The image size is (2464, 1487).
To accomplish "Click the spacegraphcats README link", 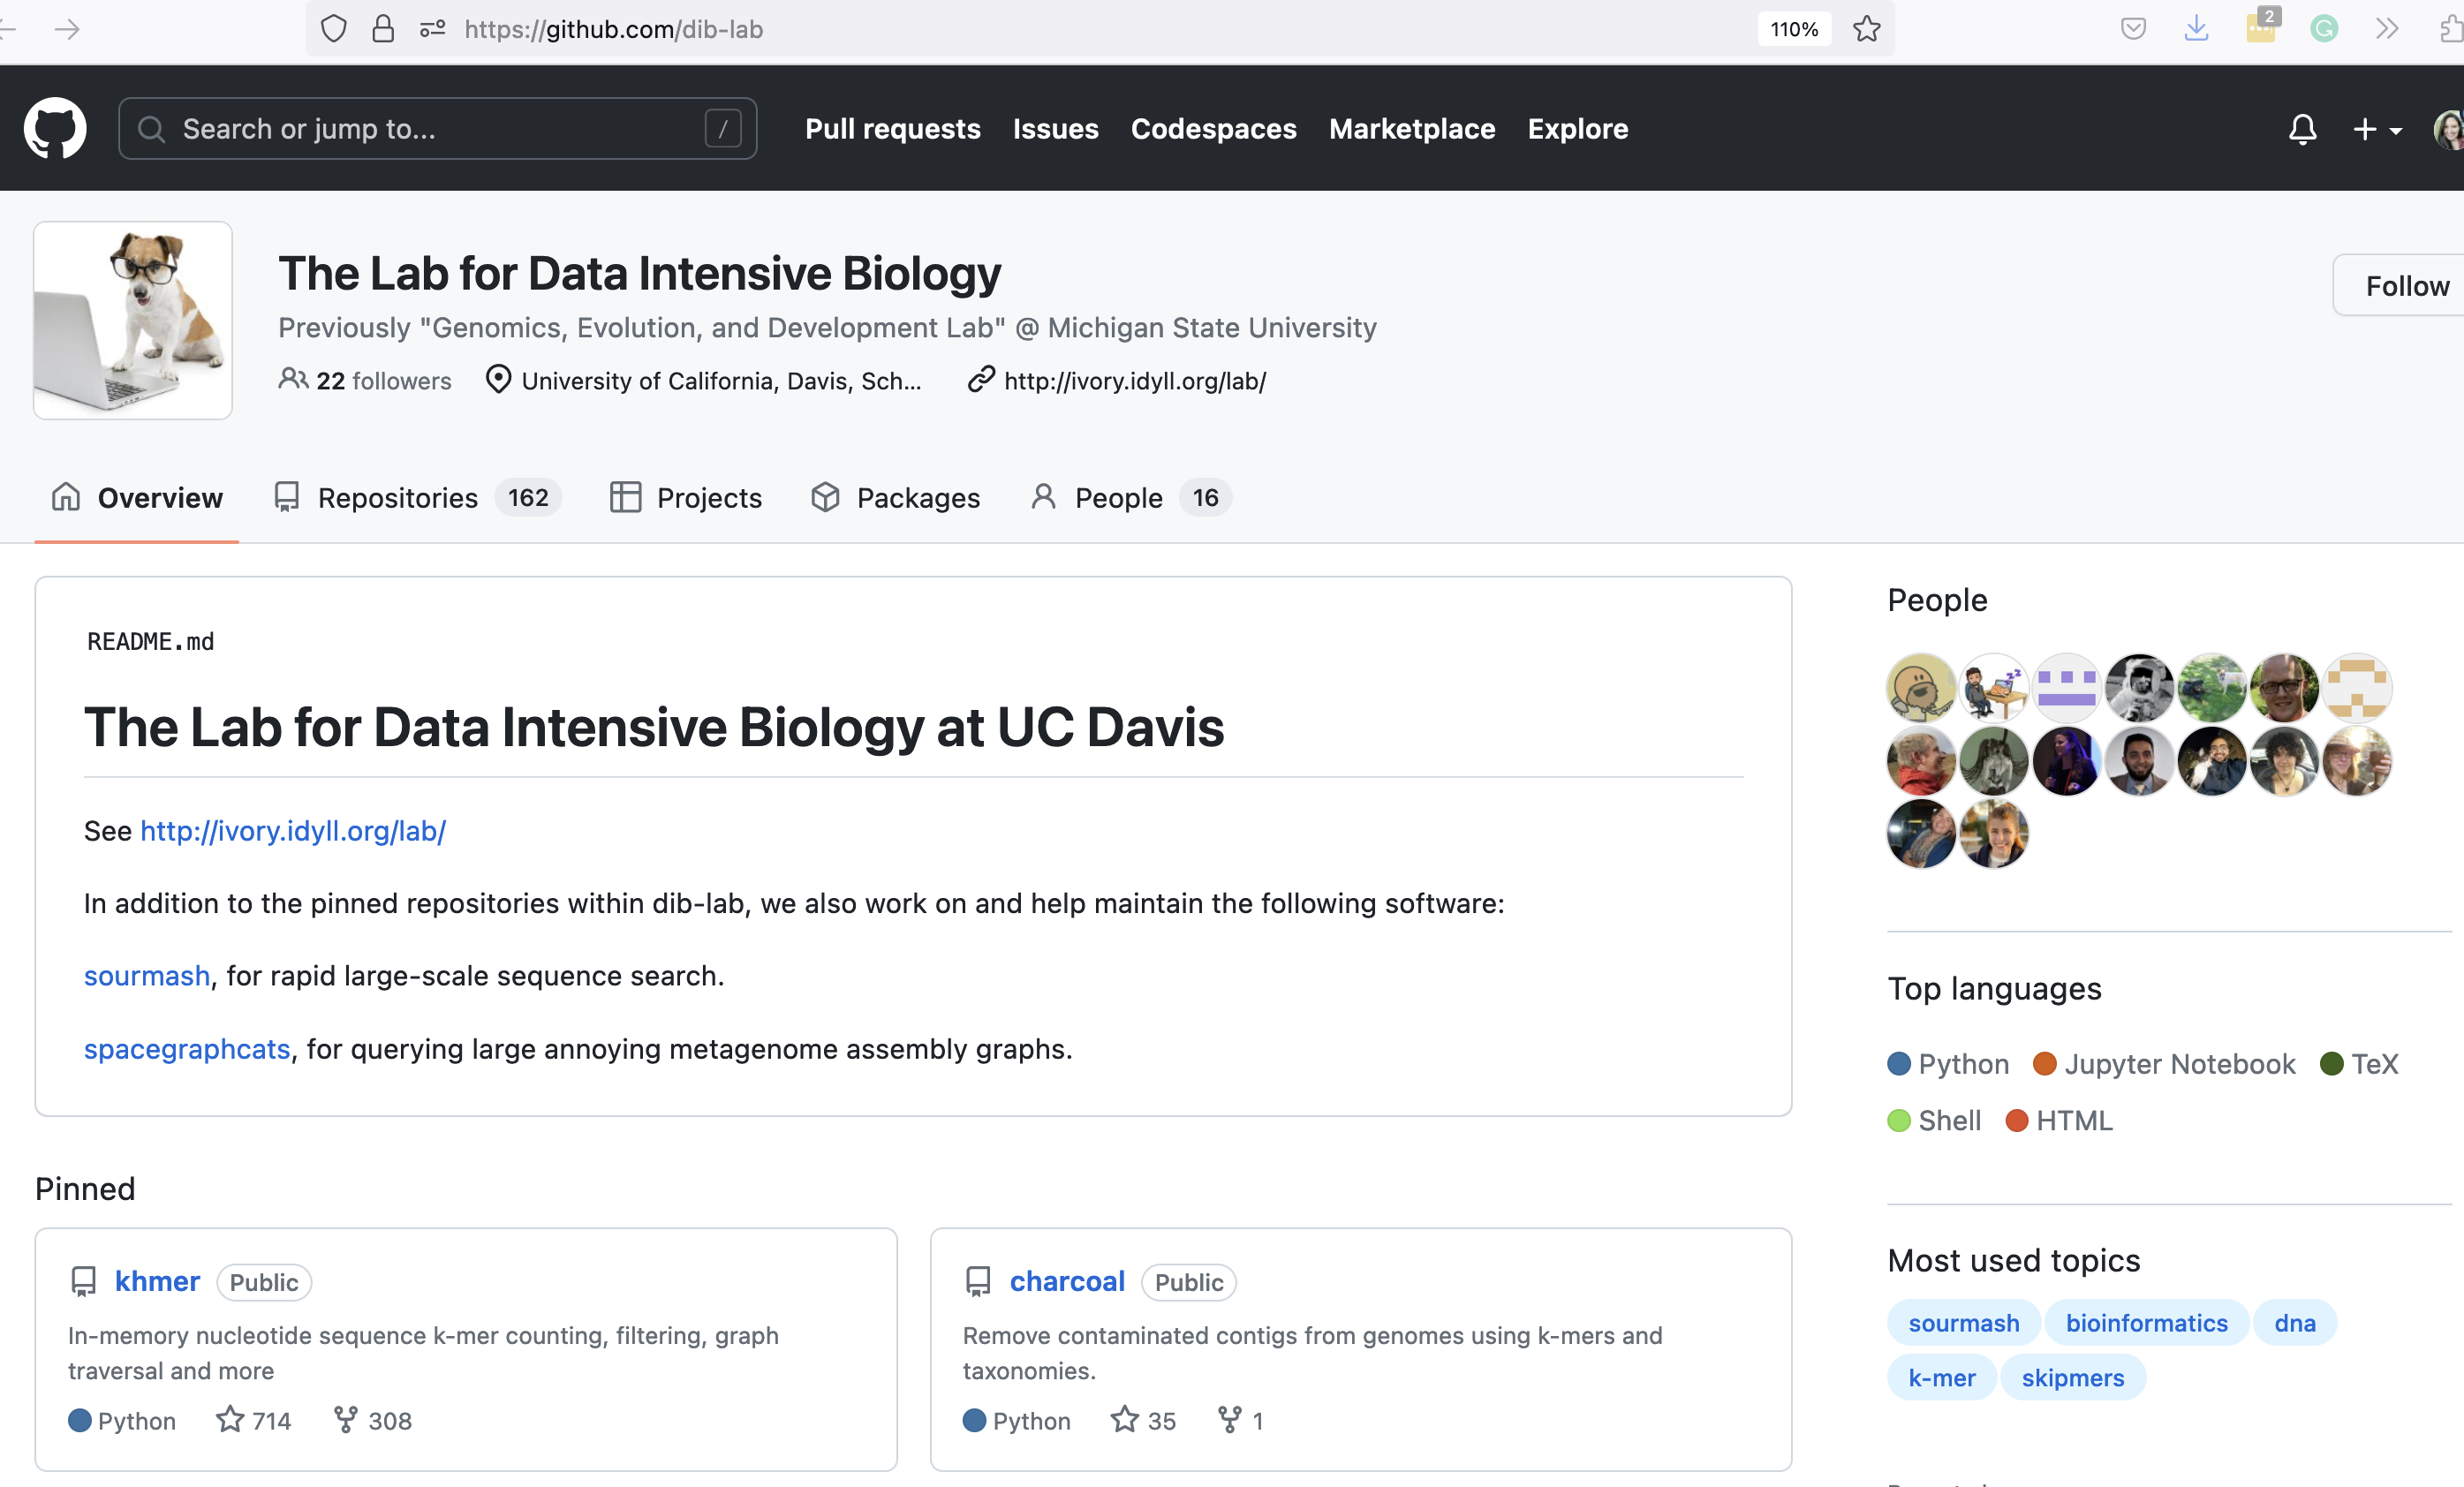I will [187, 1048].
